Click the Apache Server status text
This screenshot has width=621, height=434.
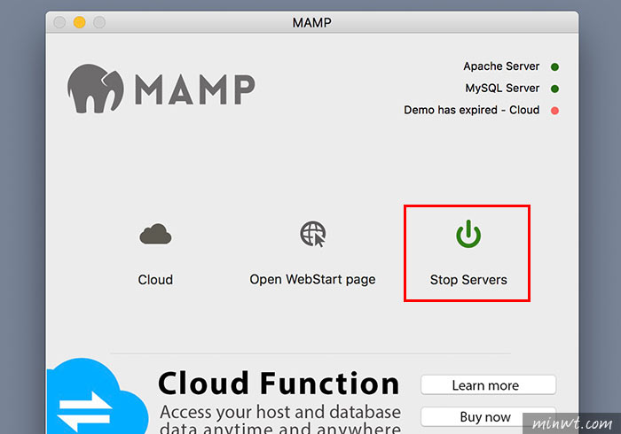click(x=501, y=66)
